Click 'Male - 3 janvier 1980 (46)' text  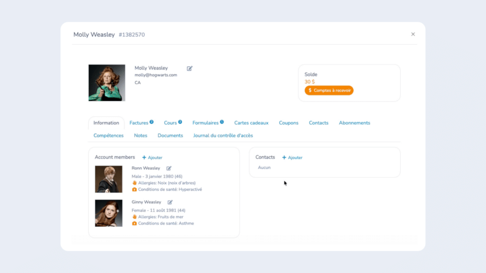coord(157,176)
